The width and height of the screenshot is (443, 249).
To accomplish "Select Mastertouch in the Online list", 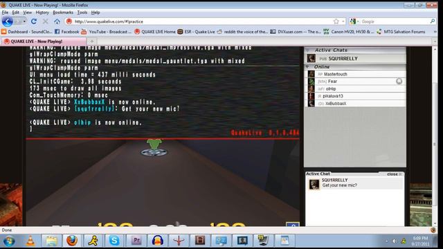I will 356,74.
